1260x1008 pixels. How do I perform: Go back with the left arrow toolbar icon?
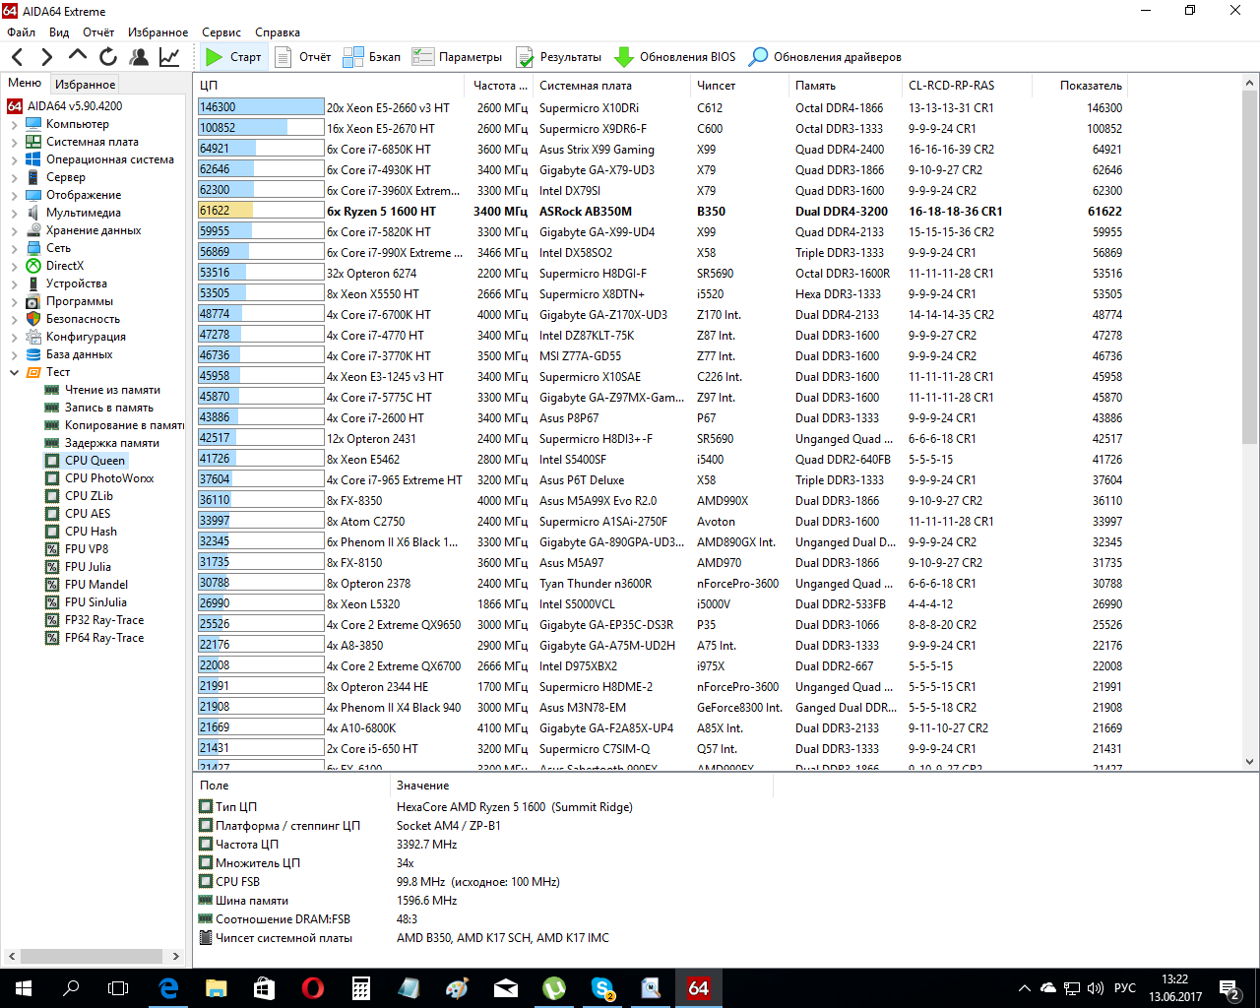click(17, 57)
